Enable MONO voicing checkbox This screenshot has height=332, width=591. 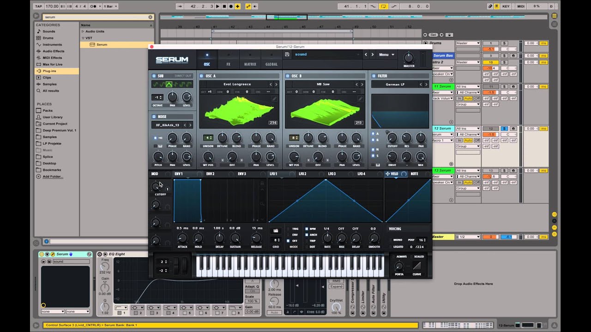pos(390,240)
